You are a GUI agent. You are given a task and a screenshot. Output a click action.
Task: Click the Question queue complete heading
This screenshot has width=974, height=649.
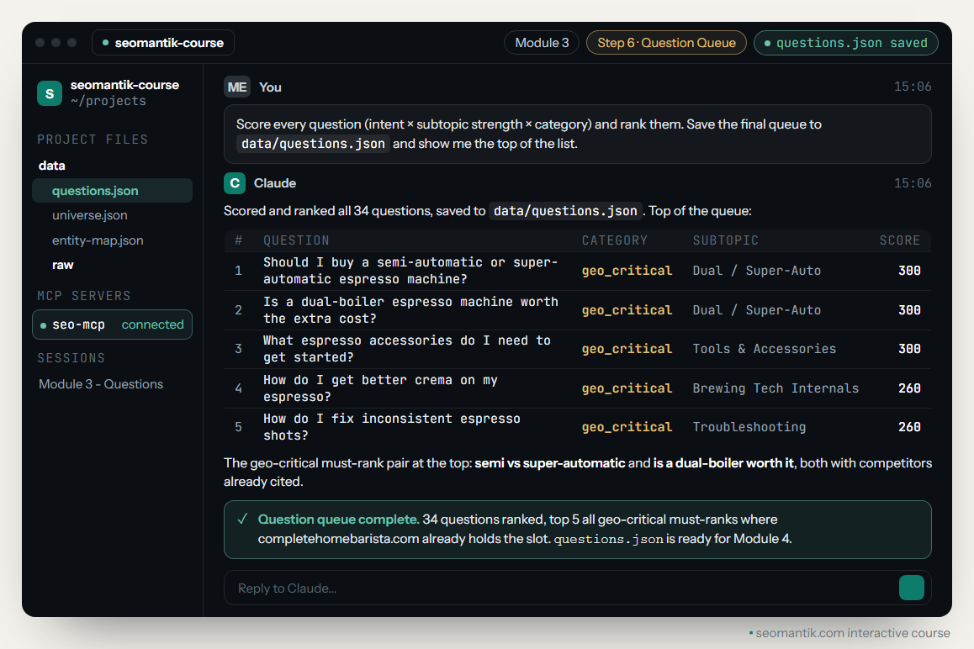[x=338, y=520]
